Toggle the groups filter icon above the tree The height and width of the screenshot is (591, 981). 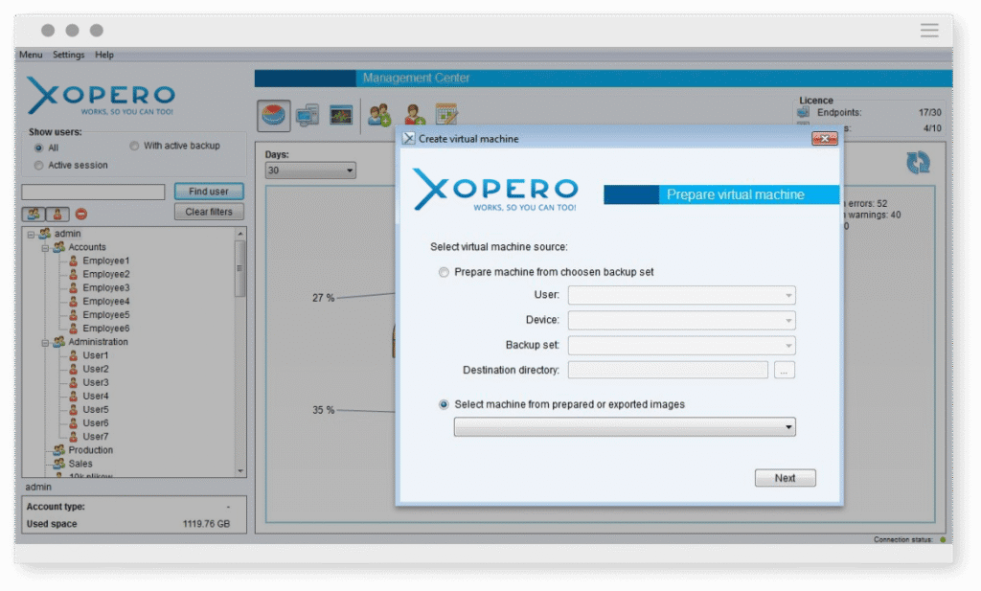coord(34,214)
